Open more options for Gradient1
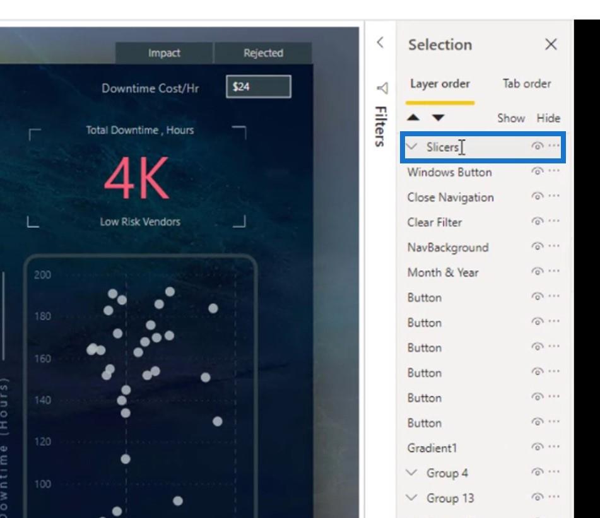600x518 pixels. [554, 447]
